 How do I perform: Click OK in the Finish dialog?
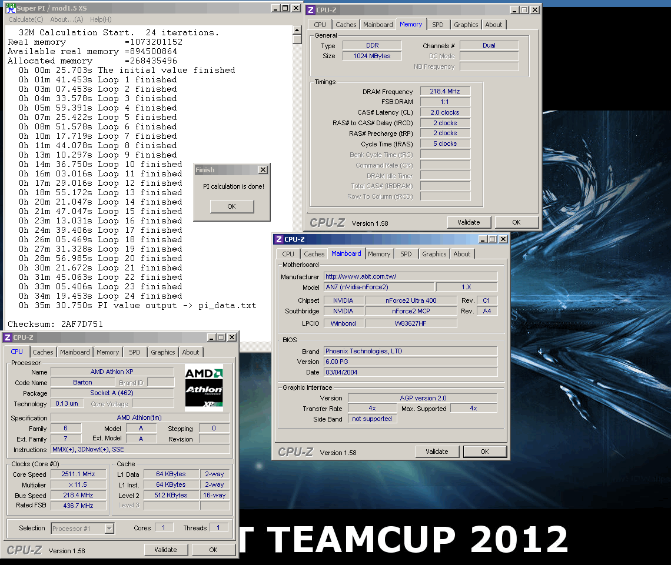coord(231,206)
